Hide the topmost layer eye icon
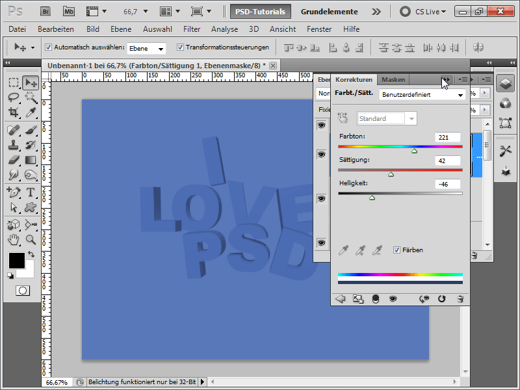520x390 pixels. point(321,125)
